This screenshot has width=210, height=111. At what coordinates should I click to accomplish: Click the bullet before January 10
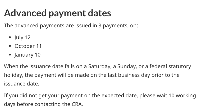click(10, 55)
